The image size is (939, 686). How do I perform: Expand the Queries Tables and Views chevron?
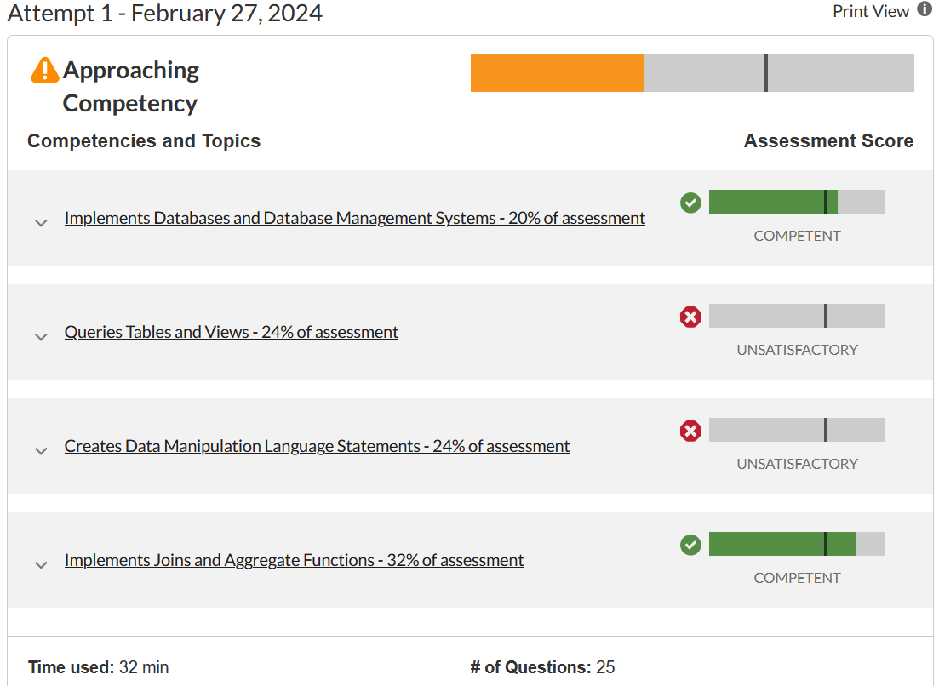[x=41, y=337]
